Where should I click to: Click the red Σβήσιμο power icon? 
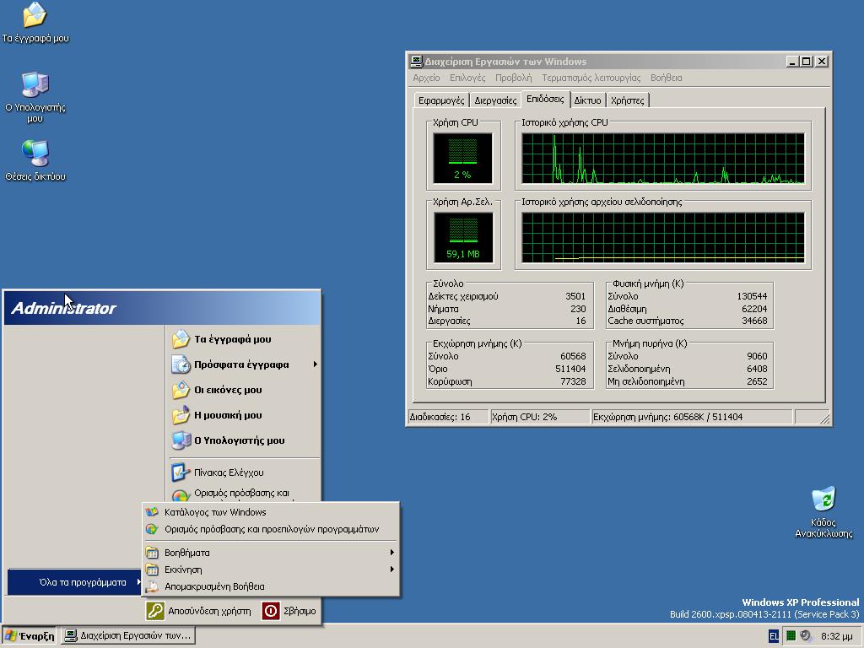pyautogui.click(x=271, y=611)
